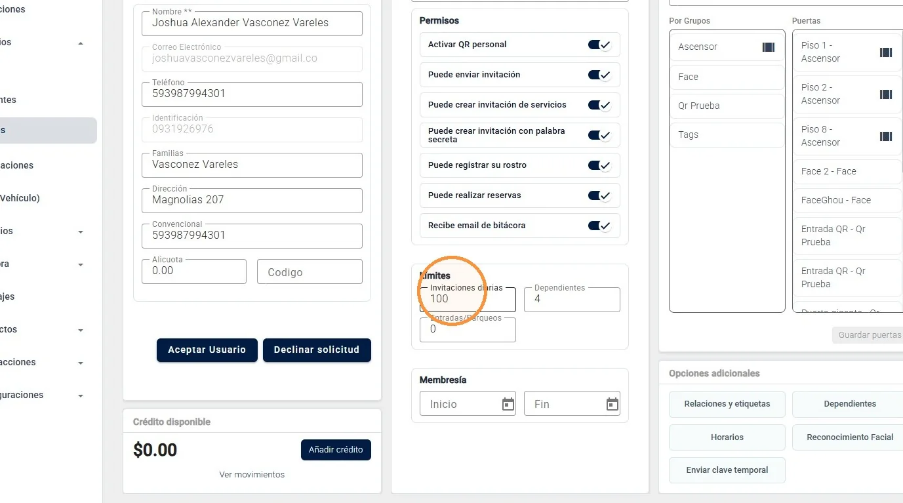Screen dimensions: 903x503
Task: Toggle Recibe email de bitácora switch
Action: coord(599,226)
